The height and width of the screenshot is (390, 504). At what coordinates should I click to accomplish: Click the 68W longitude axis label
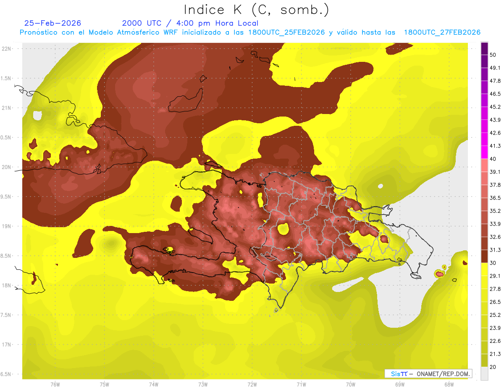(x=449, y=385)
